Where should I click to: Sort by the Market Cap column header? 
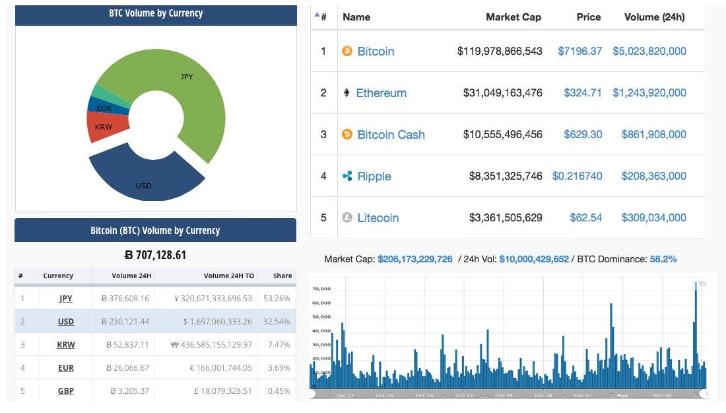(513, 17)
